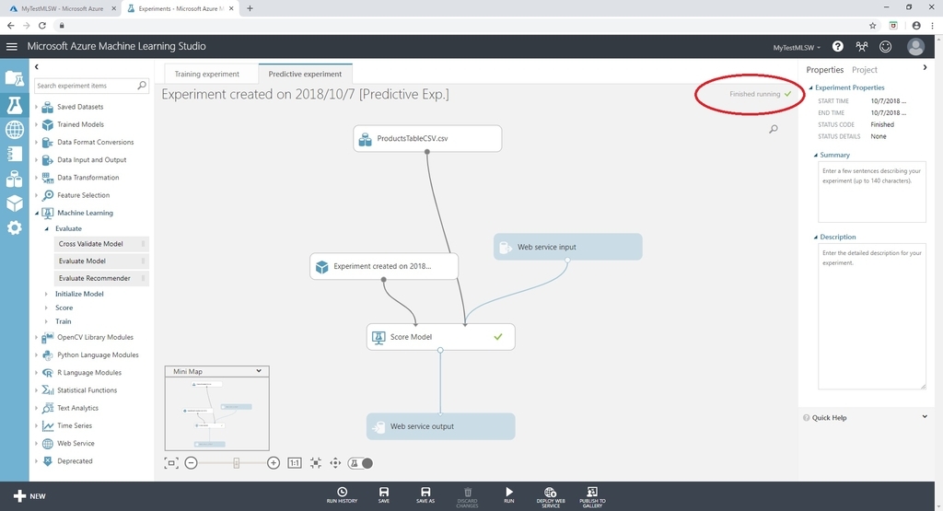
Task: Adjust the canvas zoom slider
Action: [x=236, y=463]
